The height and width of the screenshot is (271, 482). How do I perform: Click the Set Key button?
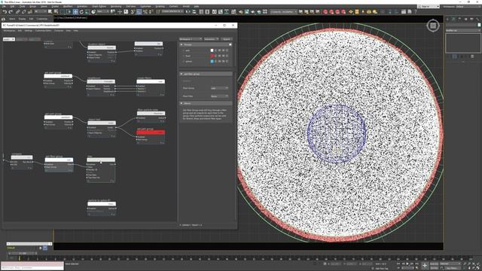(x=434, y=268)
